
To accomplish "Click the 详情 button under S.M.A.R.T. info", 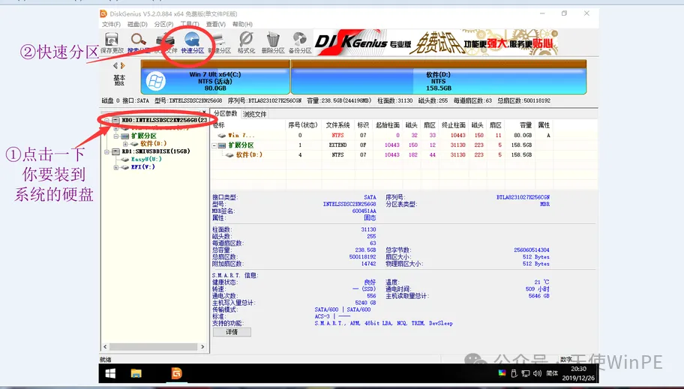I will point(232,332).
